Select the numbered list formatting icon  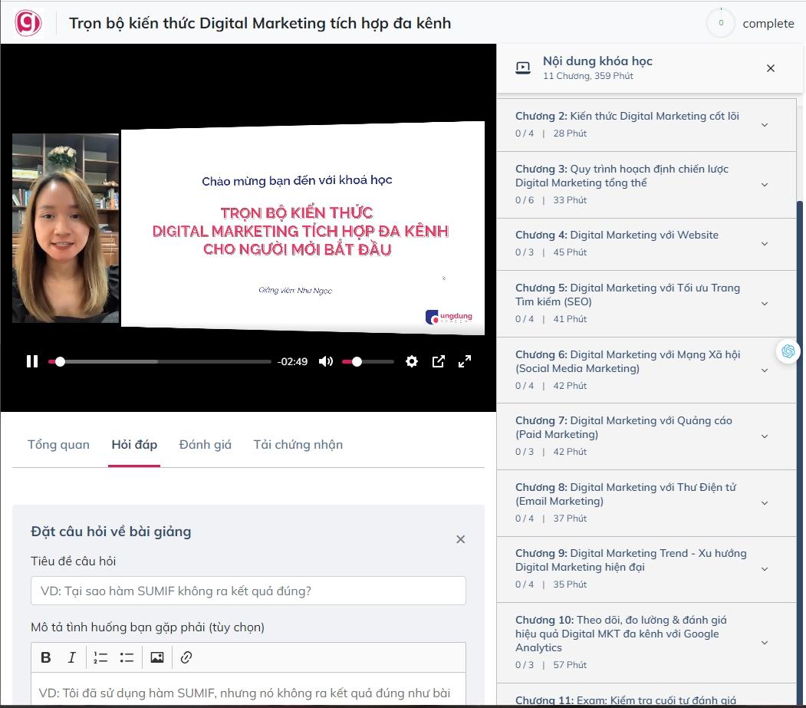pos(100,657)
